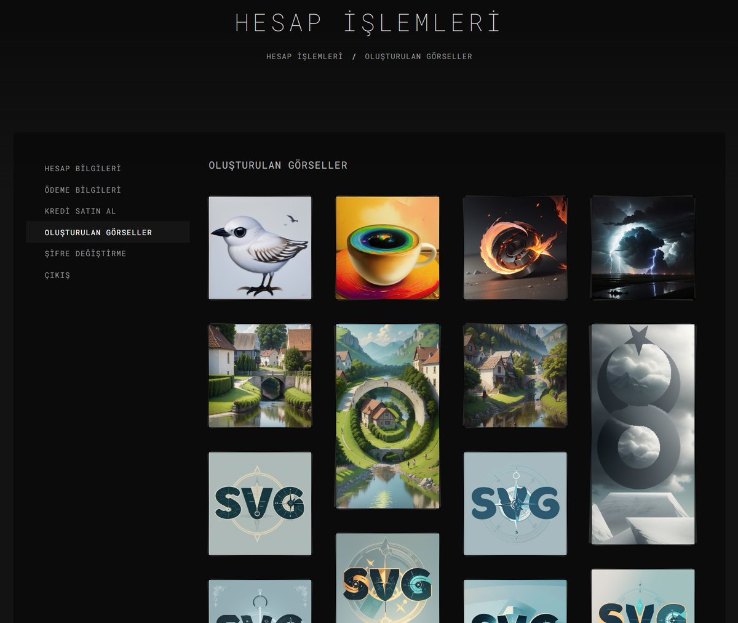Select Oluşturulan Görseller sidebar item
This screenshot has width=738, height=623.
click(x=108, y=232)
